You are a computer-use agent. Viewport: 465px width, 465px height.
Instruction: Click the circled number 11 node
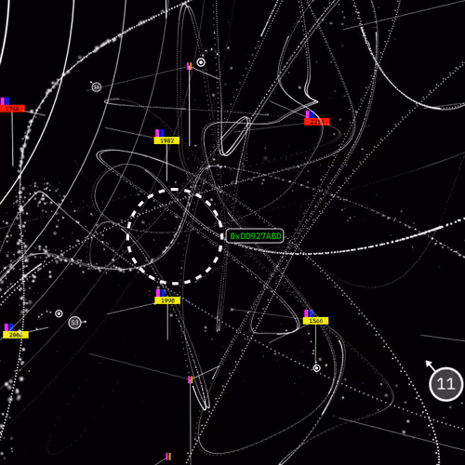(x=445, y=384)
